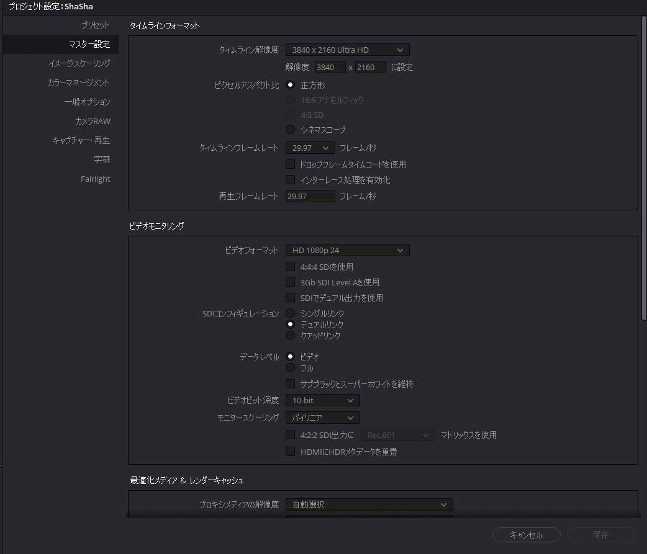
Task: Click the resolution width field showing 3840
Action: point(330,67)
